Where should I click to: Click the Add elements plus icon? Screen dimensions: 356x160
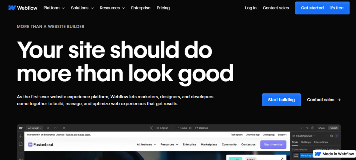[21, 136]
